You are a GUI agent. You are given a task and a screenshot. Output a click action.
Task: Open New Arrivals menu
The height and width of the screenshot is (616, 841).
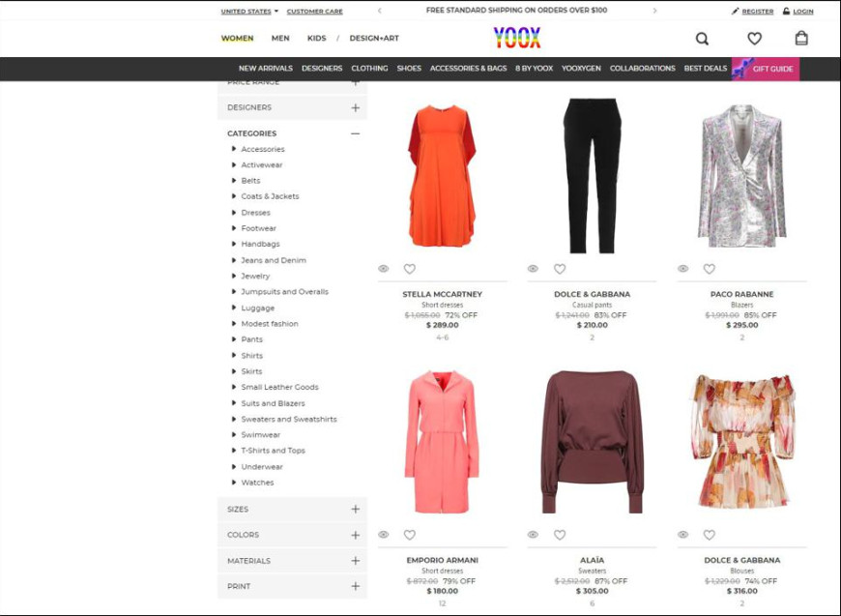266,69
